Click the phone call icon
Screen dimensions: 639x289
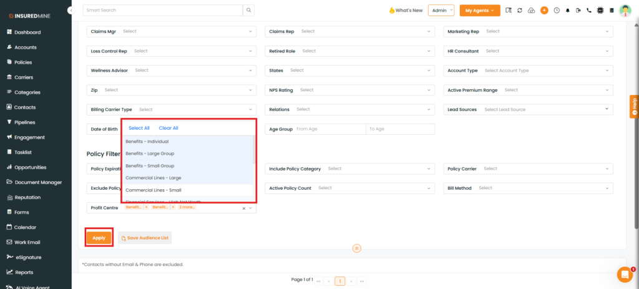pyautogui.click(x=588, y=11)
